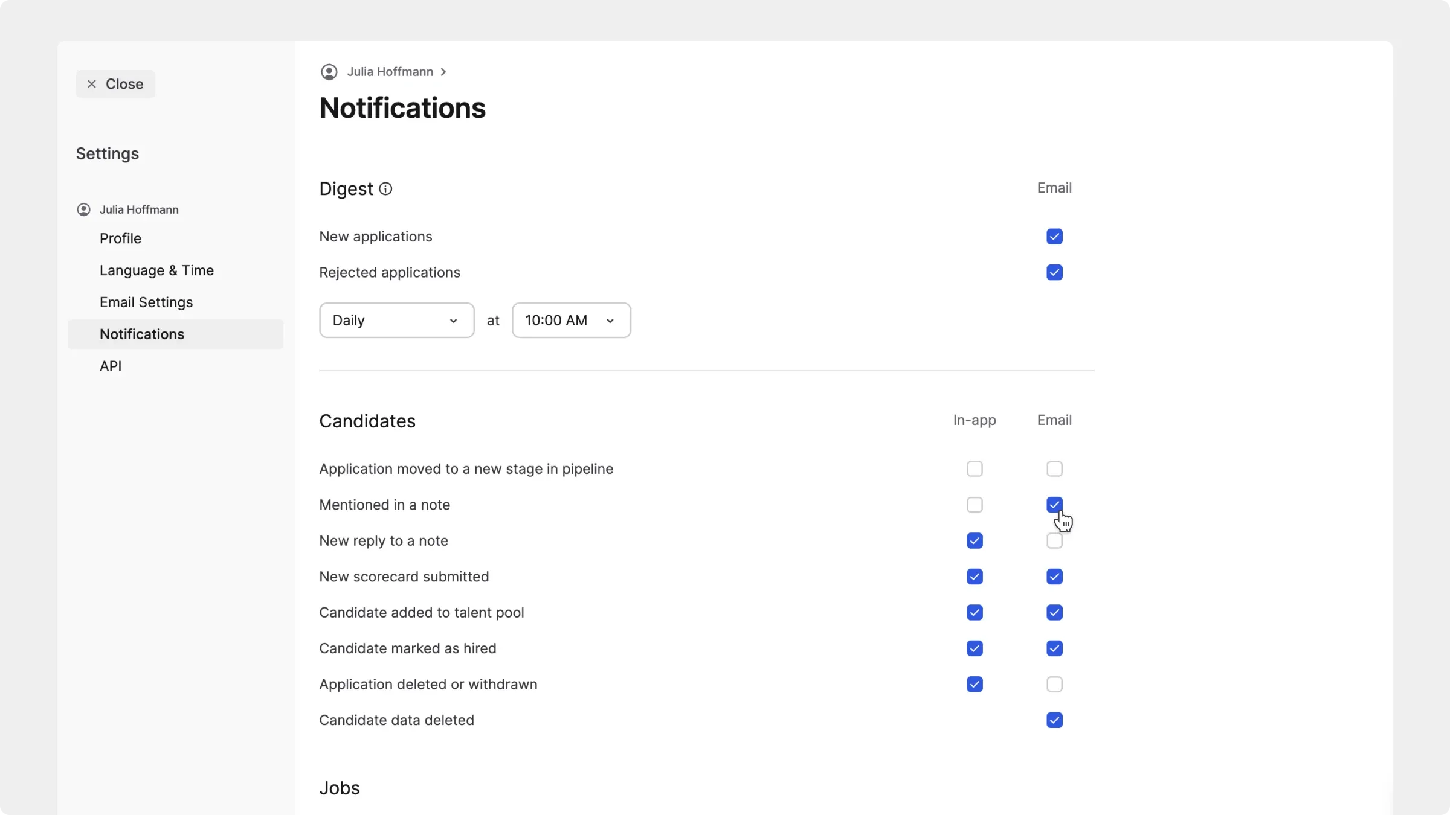Open Email Settings page
Image resolution: width=1450 pixels, height=815 pixels.
(146, 302)
